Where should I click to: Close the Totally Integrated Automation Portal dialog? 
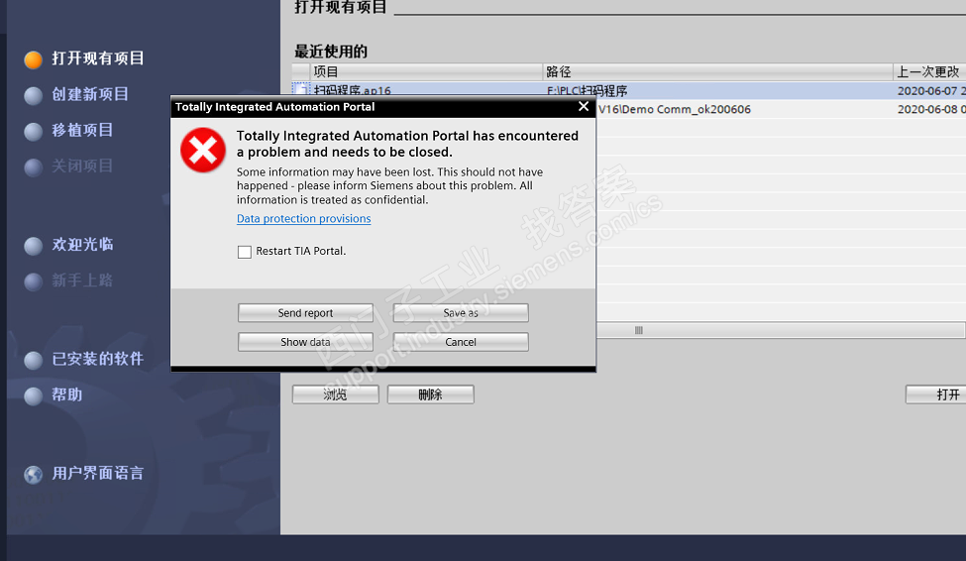[584, 106]
